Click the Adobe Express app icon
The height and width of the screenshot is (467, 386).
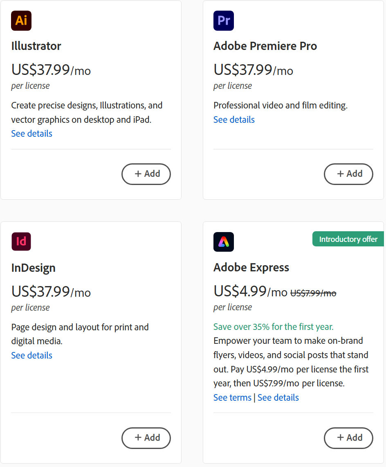224,241
